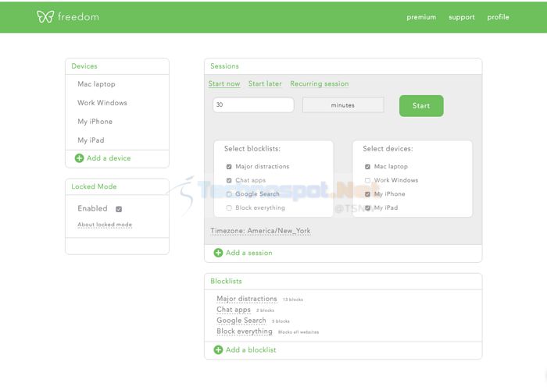Uncheck the My iPhone device checkbox

(x=367, y=194)
